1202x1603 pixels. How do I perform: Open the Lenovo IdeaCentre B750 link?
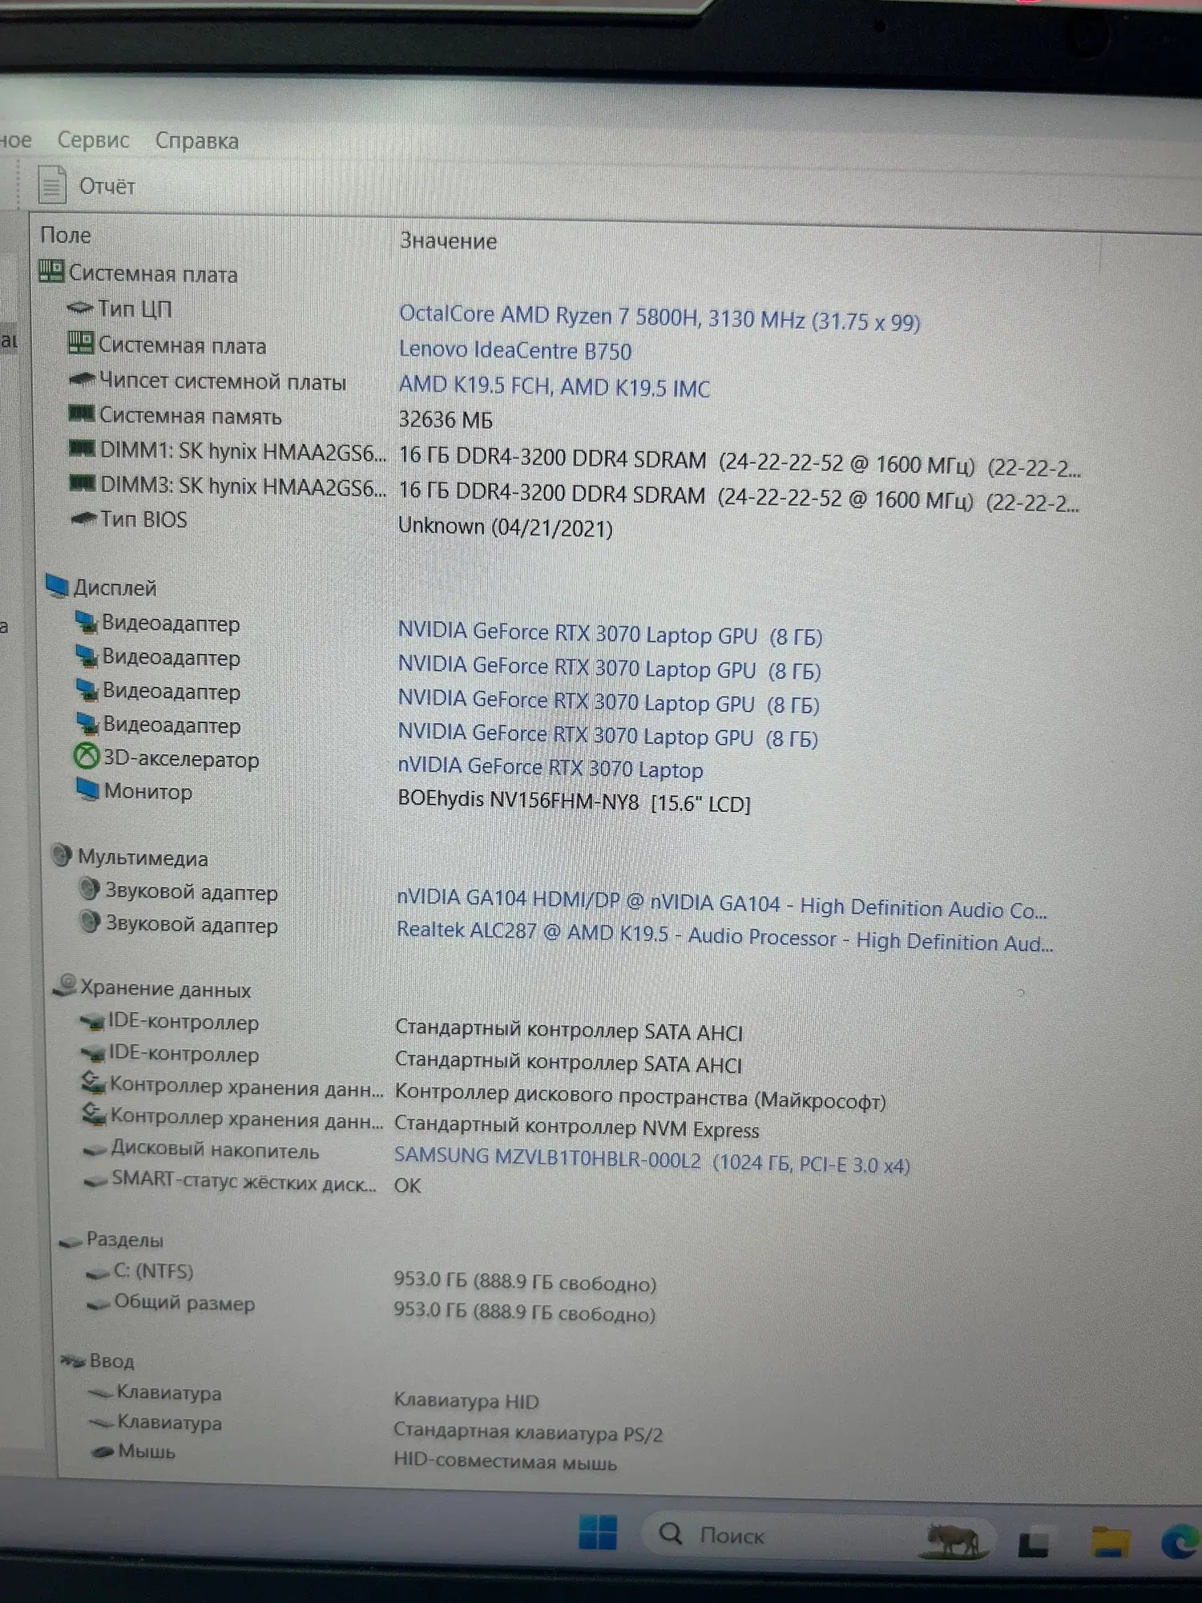click(515, 350)
